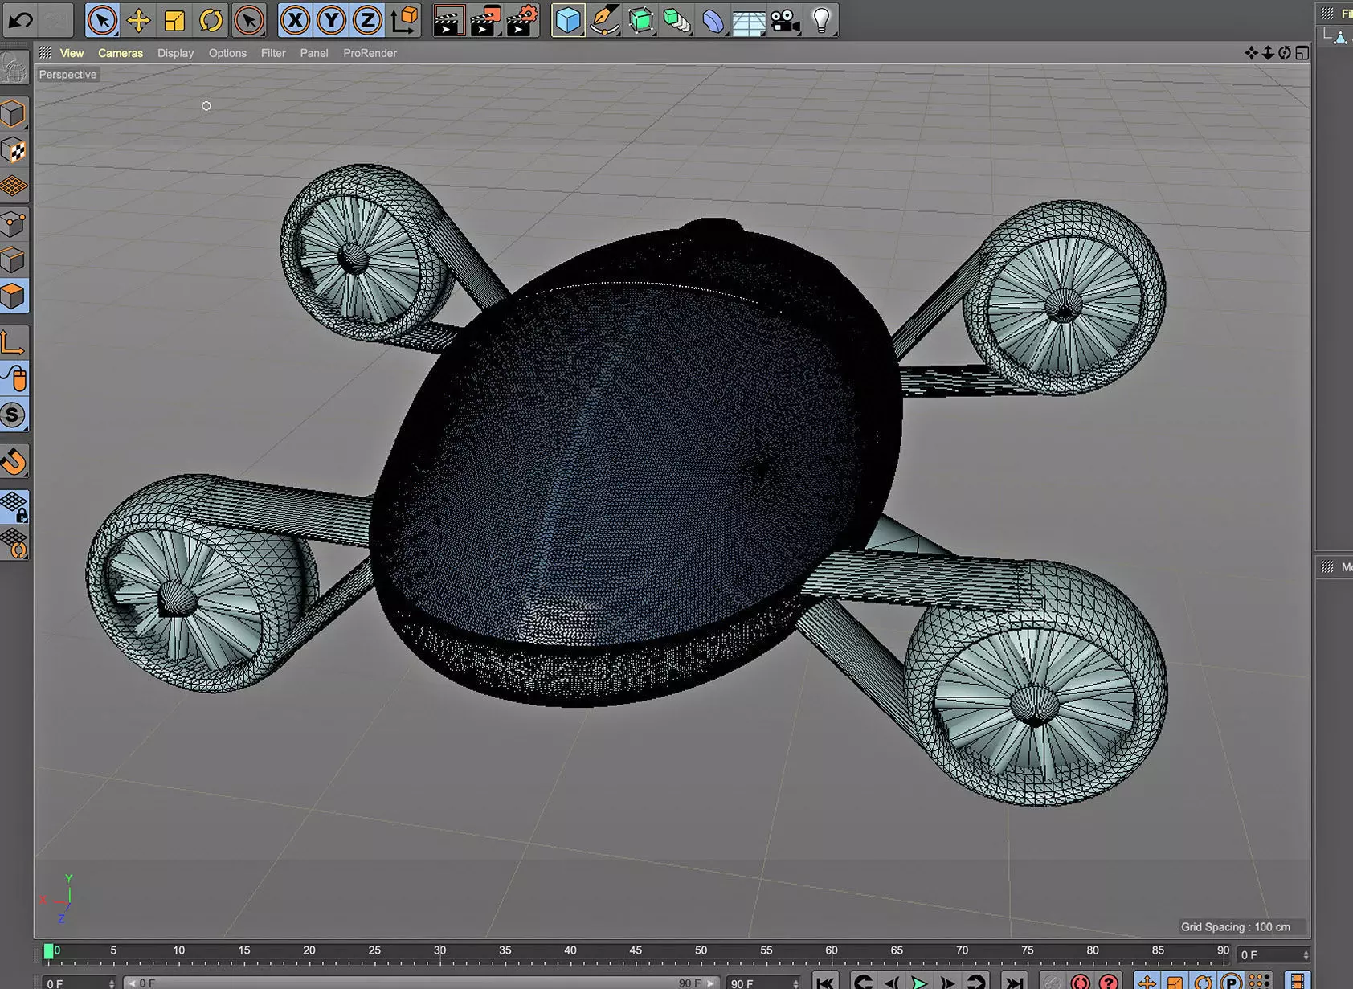Open the ProRender menu
This screenshot has width=1353, height=989.
click(370, 53)
